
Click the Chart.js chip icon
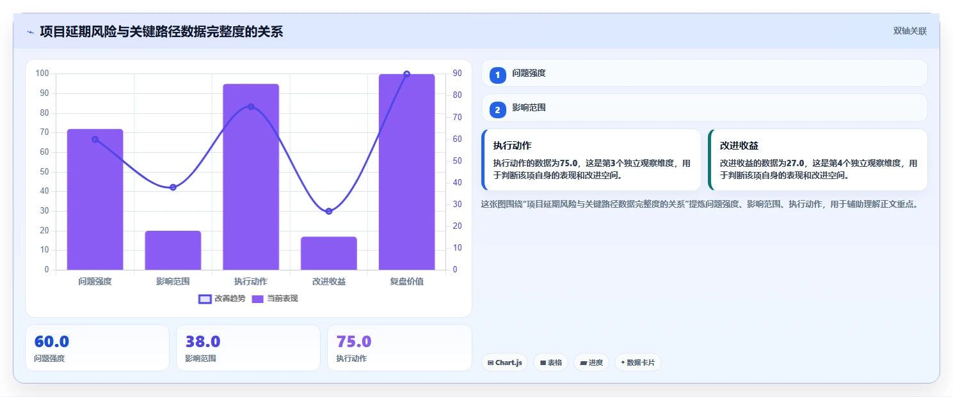click(x=490, y=362)
